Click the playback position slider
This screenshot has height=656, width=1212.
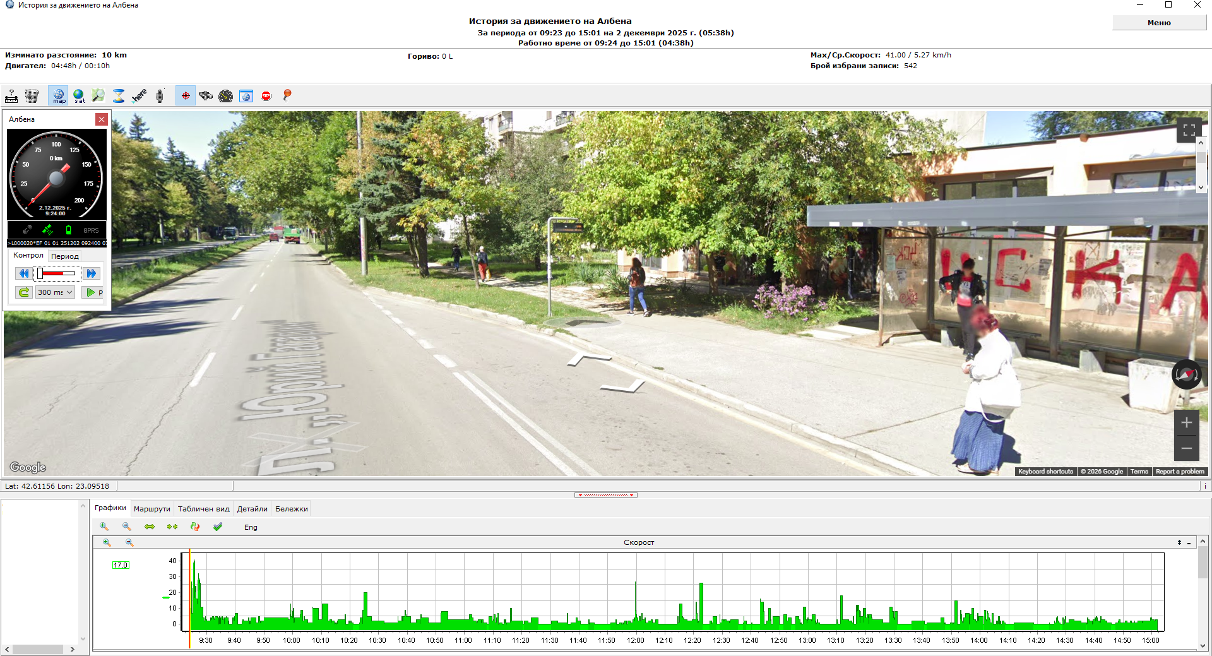(x=57, y=273)
